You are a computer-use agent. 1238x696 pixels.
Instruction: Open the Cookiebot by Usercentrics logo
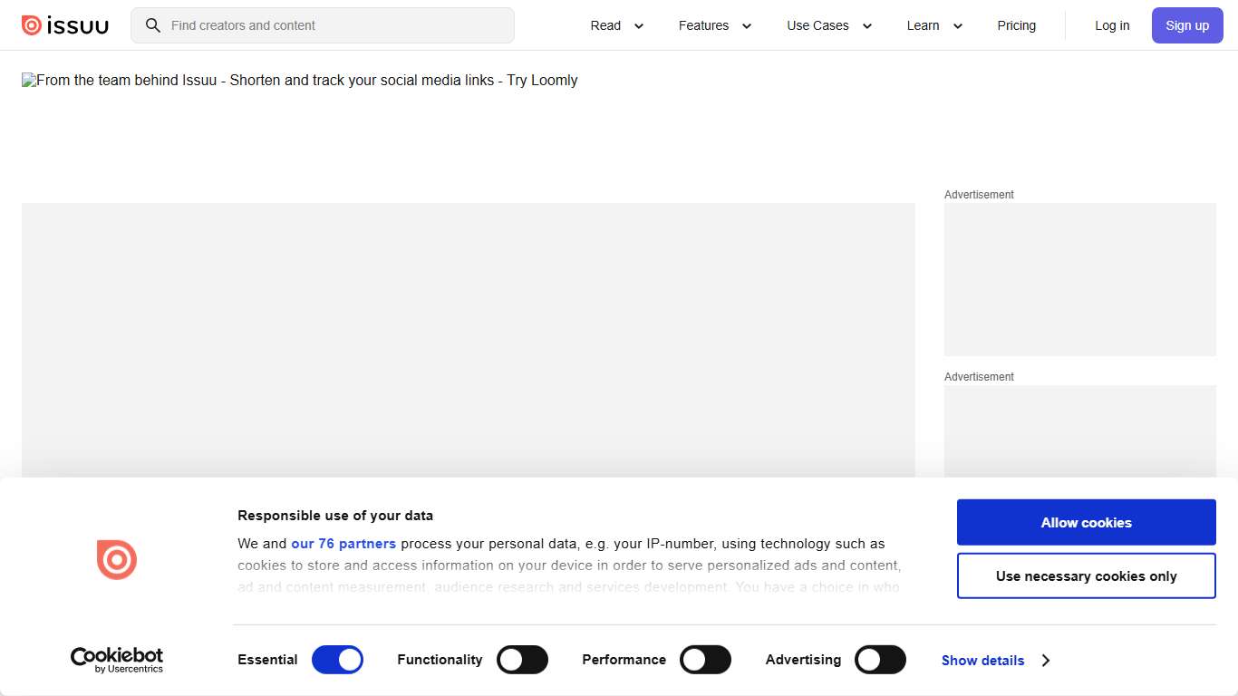point(117,660)
